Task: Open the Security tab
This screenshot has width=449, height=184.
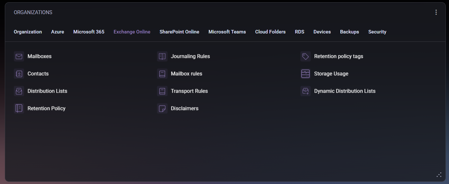Action: pos(377,32)
